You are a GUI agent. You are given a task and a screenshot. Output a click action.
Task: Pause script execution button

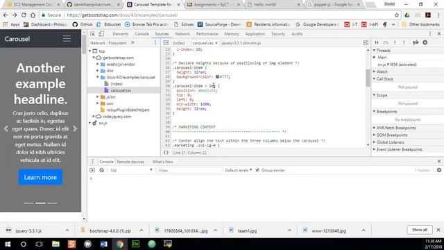point(377,42)
